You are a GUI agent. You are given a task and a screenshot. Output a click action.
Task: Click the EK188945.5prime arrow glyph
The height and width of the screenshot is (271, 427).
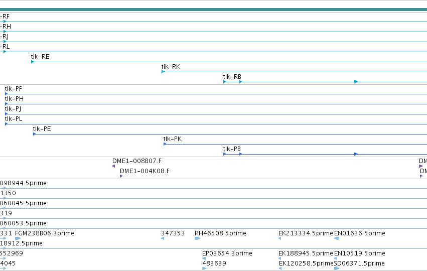coord(279,258)
